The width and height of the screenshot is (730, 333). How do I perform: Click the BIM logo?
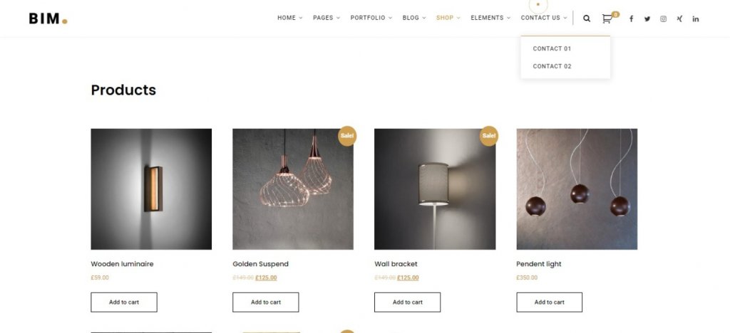coord(48,18)
